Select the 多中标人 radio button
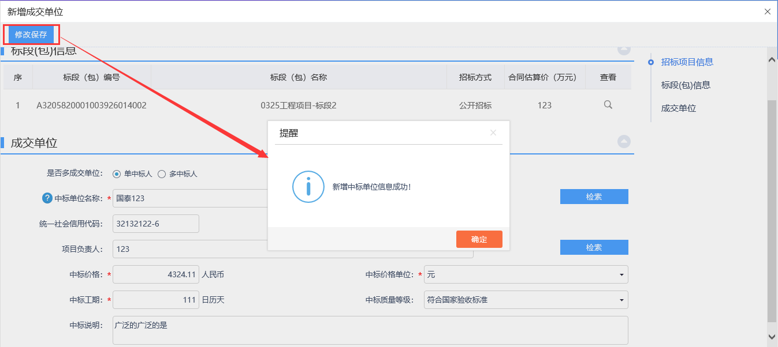778x347 pixels. tap(162, 173)
